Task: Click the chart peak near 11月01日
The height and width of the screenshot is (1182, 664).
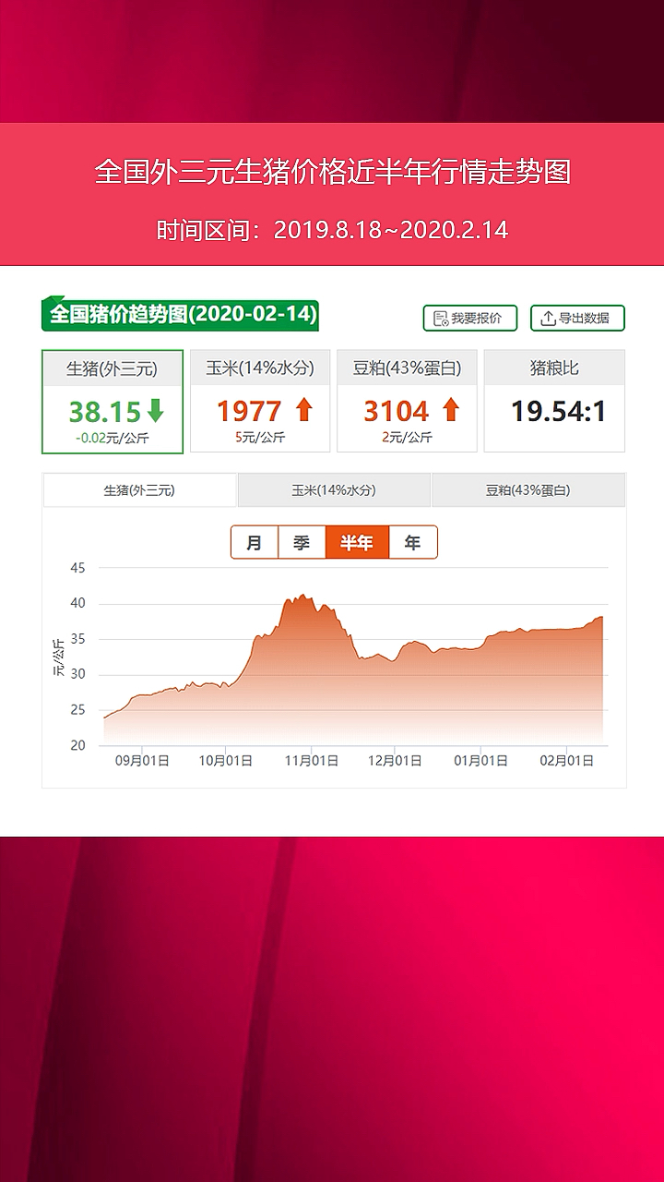Action: click(x=302, y=597)
